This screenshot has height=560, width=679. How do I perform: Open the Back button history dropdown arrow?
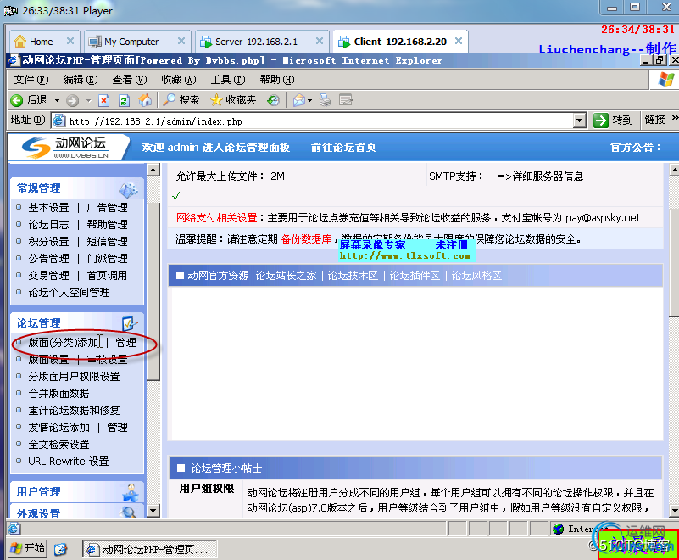point(57,101)
